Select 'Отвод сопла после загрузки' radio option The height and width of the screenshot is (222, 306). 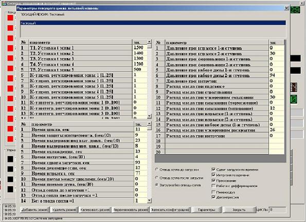coord(157,178)
